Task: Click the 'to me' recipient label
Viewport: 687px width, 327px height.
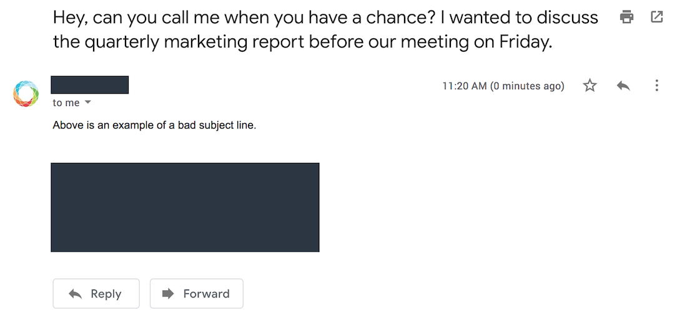Action: click(x=66, y=103)
